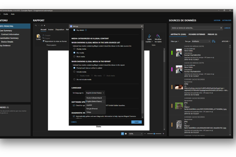Select the Key details radio button
236x157 pixels.
pyautogui.click(x=74, y=30)
